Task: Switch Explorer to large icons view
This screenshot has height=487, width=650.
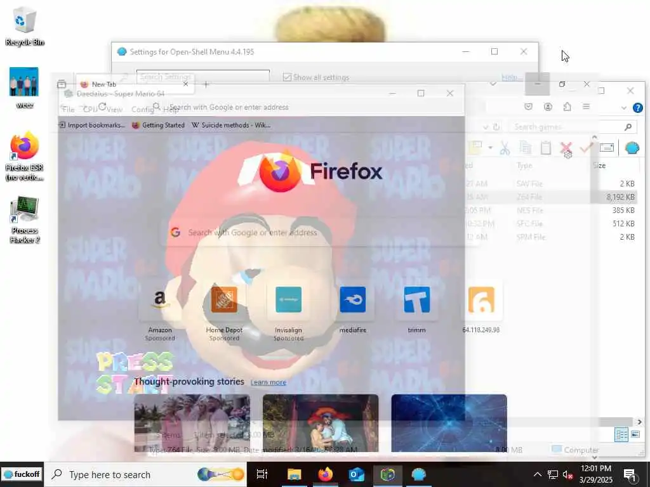Action: [635, 434]
